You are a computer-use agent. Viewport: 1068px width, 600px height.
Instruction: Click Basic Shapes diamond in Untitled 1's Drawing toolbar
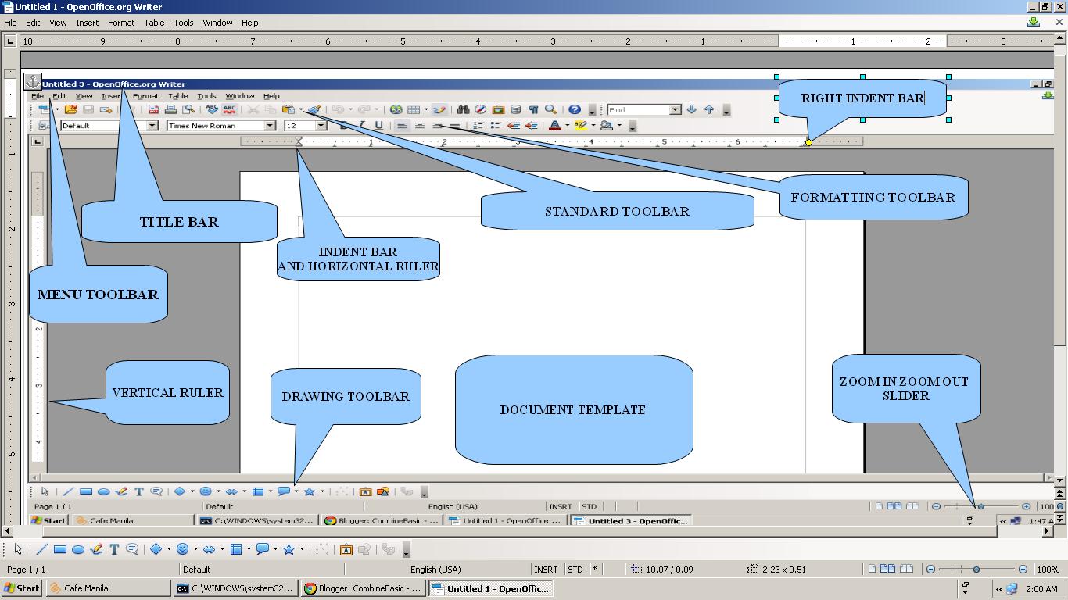click(156, 549)
